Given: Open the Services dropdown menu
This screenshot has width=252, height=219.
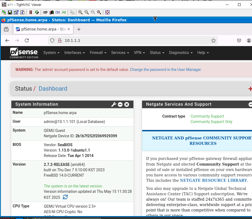Looking at the screenshot, I should point(120,53).
